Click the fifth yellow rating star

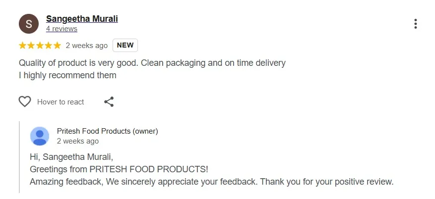[57, 46]
